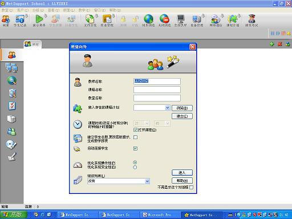Open the 设备管理 device management icon

[197, 21]
